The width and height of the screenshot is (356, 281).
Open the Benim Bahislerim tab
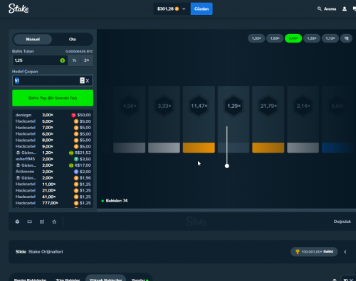coord(30,280)
